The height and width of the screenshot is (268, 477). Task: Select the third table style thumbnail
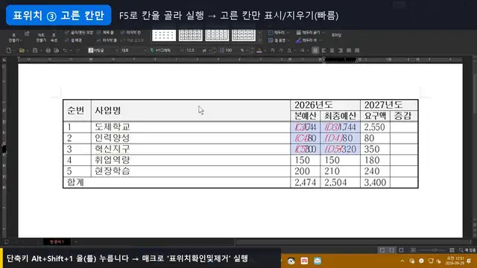tap(217, 36)
